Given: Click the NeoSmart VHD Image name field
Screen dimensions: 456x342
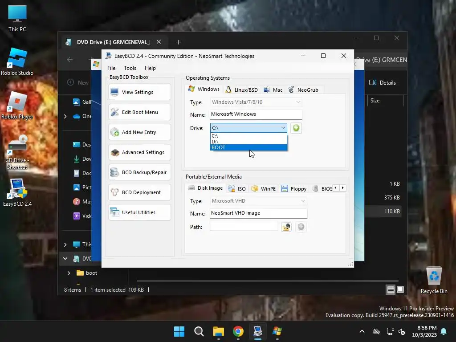Looking at the screenshot, I should pos(259,213).
